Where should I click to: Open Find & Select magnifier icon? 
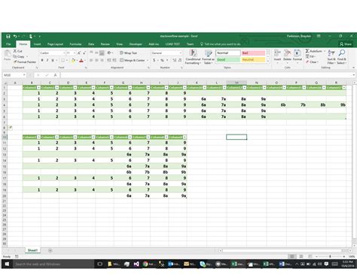tap(342, 53)
